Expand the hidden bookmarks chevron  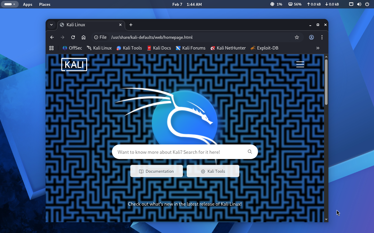pyautogui.click(x=318, y=48)
